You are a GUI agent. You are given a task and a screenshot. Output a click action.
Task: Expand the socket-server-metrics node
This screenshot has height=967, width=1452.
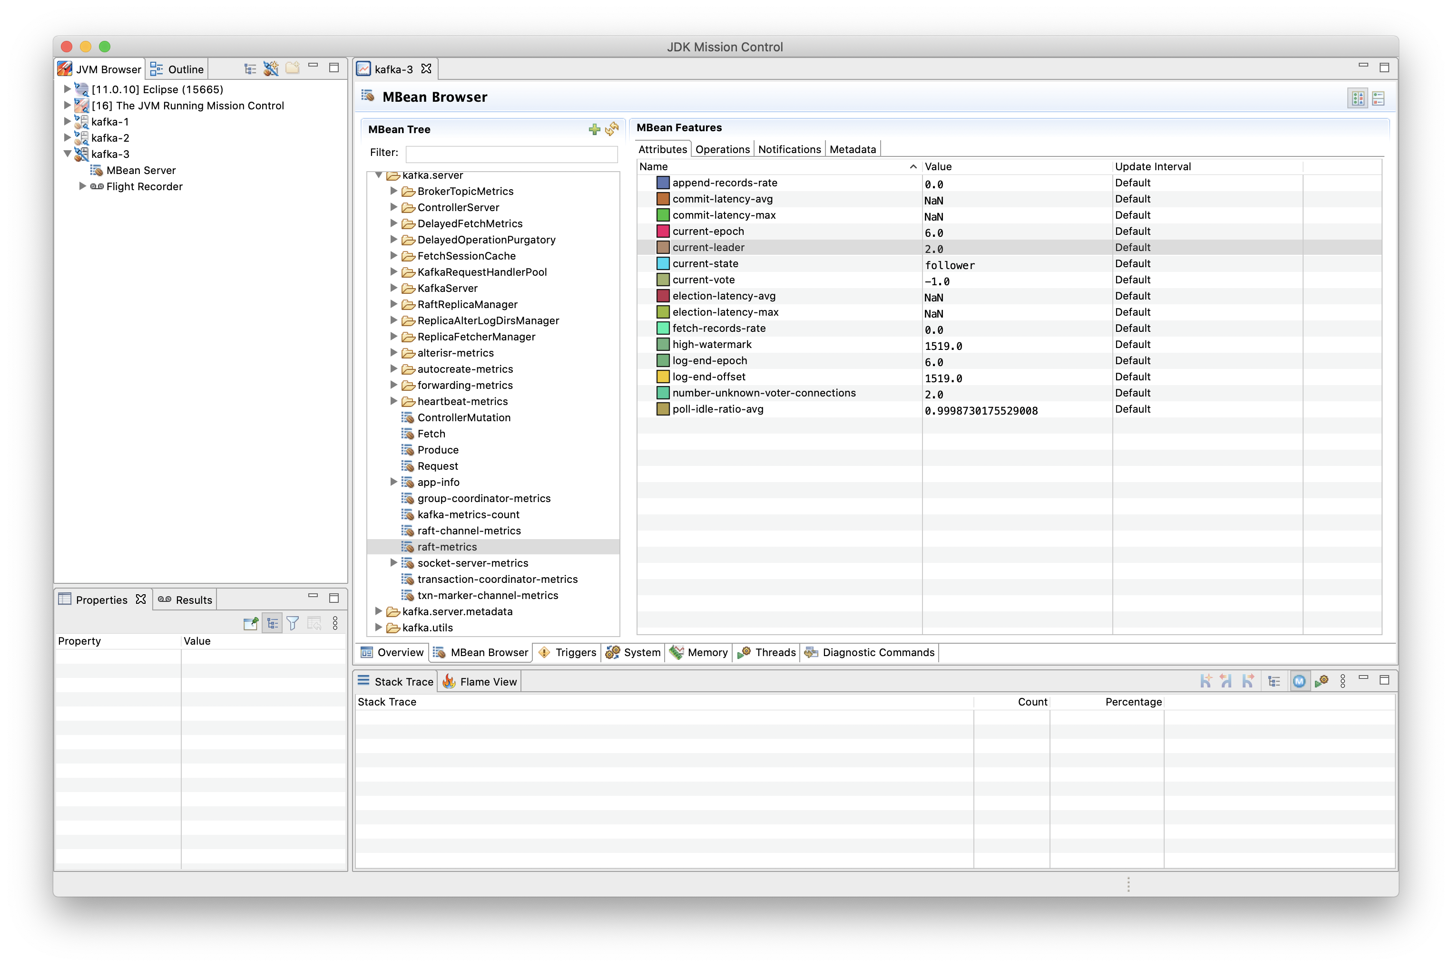(393, 562)
